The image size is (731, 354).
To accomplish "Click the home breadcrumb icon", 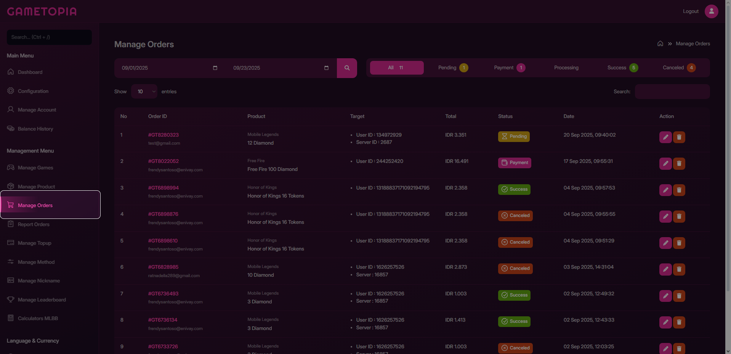I will tap(660, 44).
